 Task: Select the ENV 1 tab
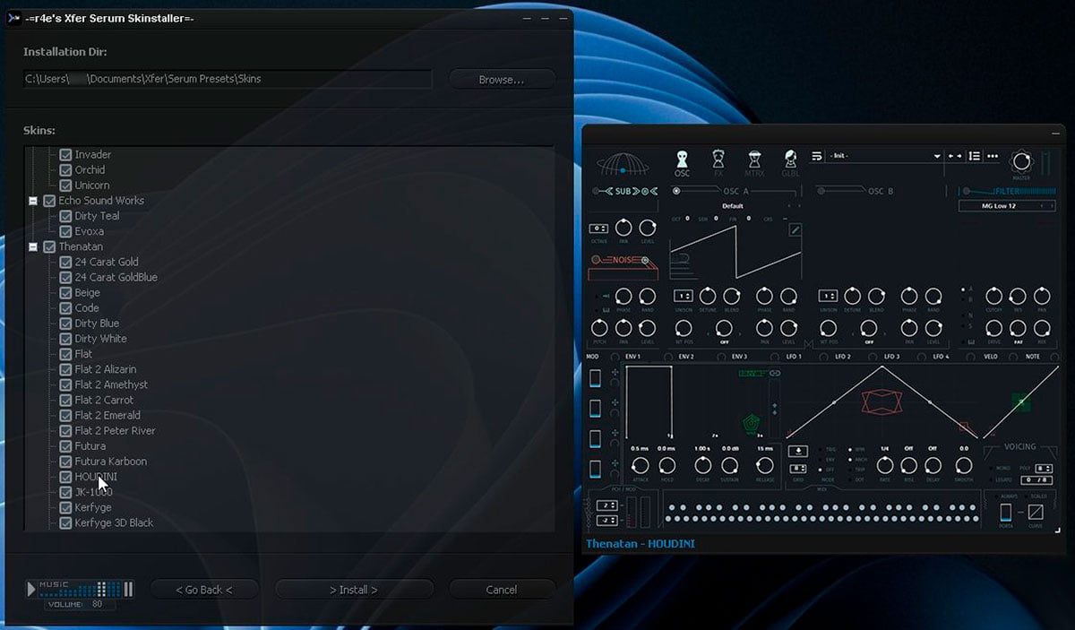point(633,357)
